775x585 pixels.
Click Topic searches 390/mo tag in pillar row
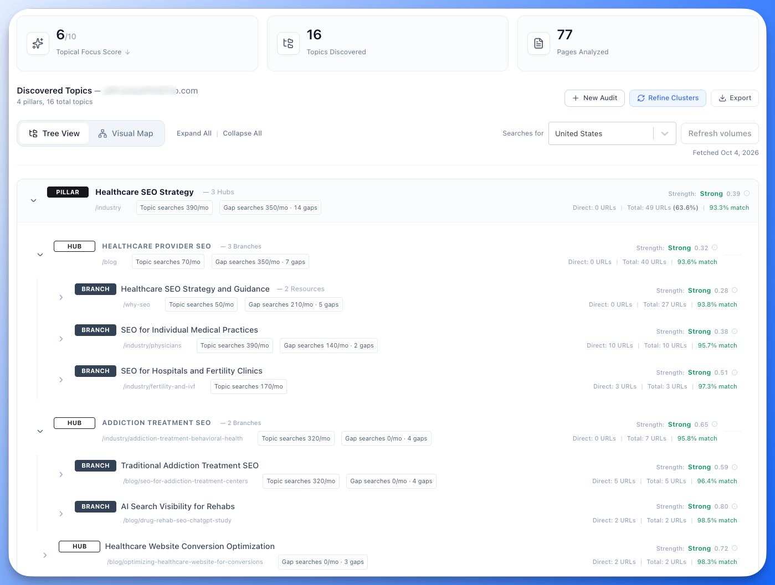coord(174,208)
